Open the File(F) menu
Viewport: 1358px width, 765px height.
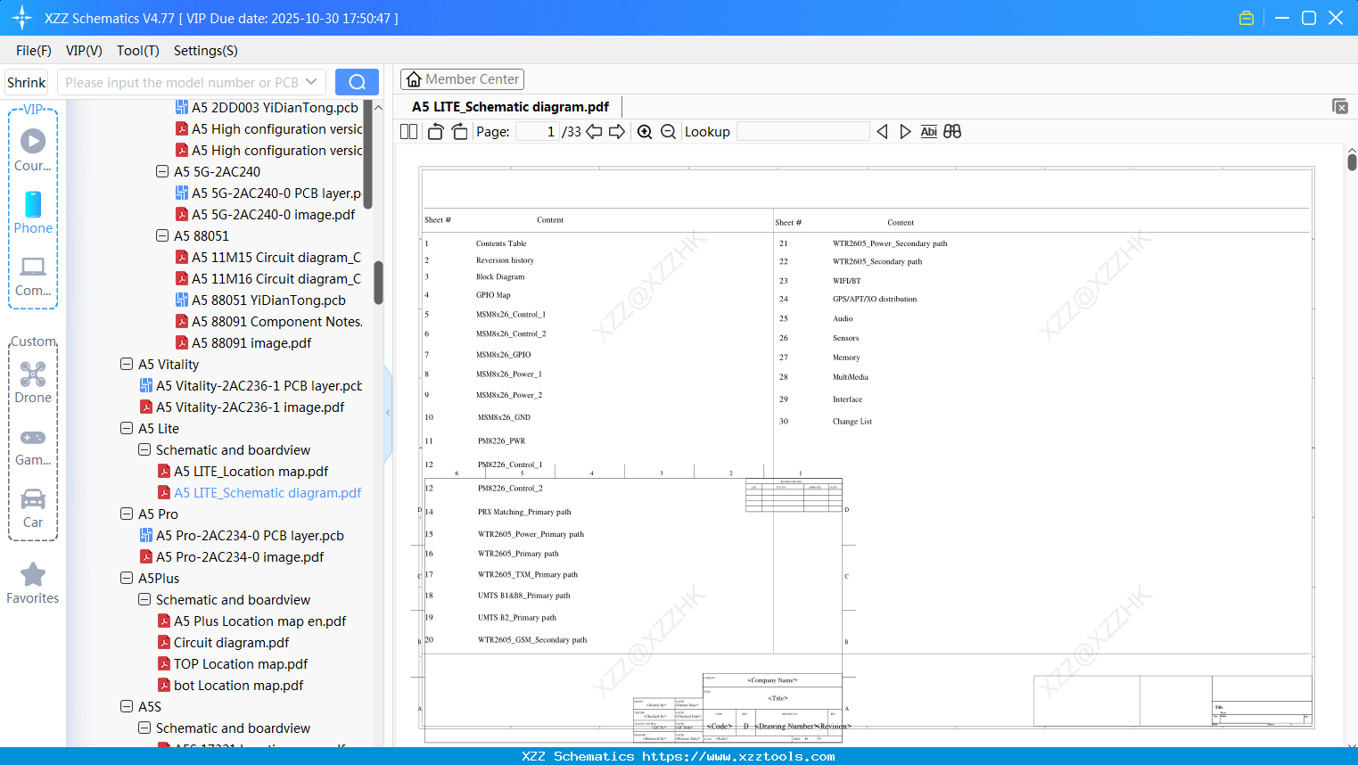(34, 51)
